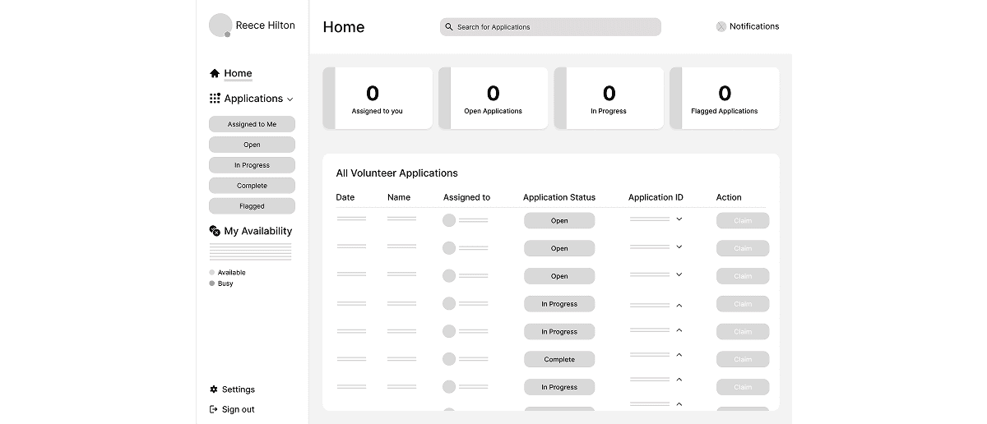Set availability status to Busy
This screenshot has width=987, height=424.
[221, 283]
